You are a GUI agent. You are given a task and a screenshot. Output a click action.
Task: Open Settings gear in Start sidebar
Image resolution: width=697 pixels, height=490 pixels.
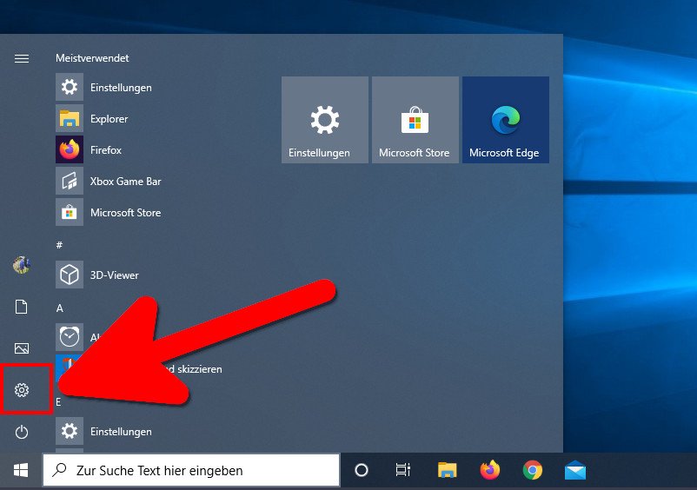tap(22, 389)
